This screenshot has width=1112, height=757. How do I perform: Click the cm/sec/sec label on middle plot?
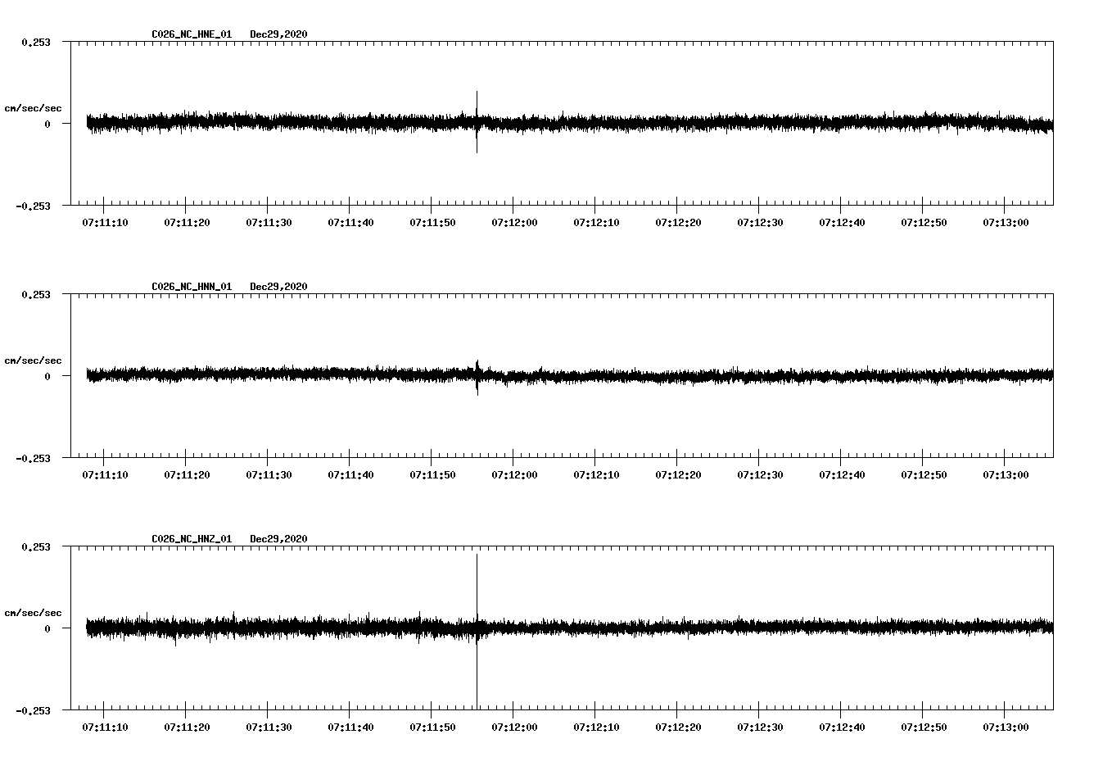click(x=34, y=360)
